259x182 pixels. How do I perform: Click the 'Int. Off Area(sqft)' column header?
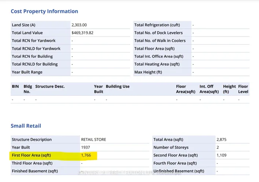(x=209, y=89)
